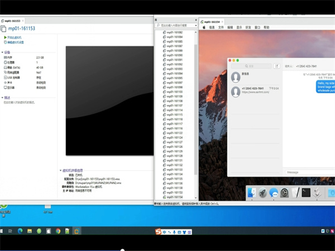
Task: Click the Chrome icon on Windows taskbar
Action: (x=58, y=231)
